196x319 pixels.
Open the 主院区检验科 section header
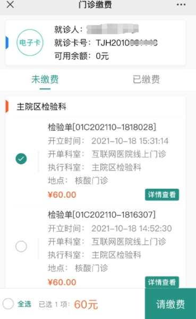[96, 107]
